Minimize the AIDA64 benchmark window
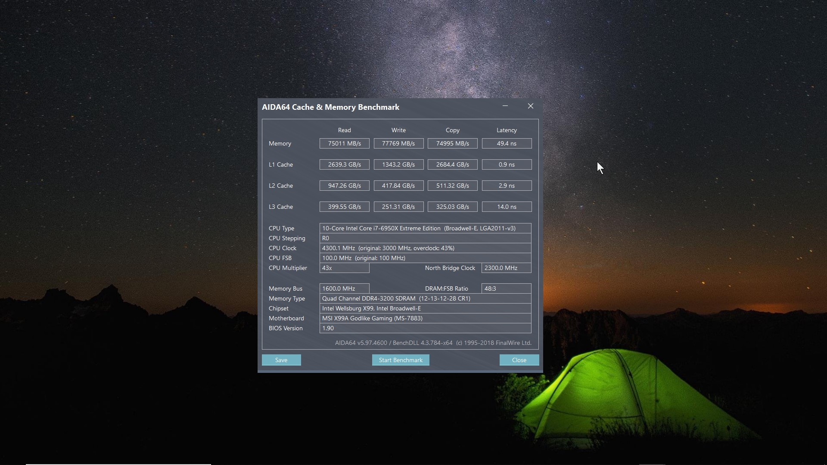Viewport: 827px width, 465px height. tap(505, 106)
